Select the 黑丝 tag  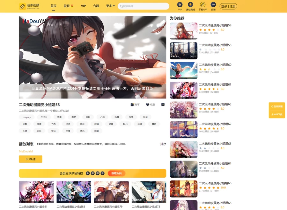(x=82, y=124)
